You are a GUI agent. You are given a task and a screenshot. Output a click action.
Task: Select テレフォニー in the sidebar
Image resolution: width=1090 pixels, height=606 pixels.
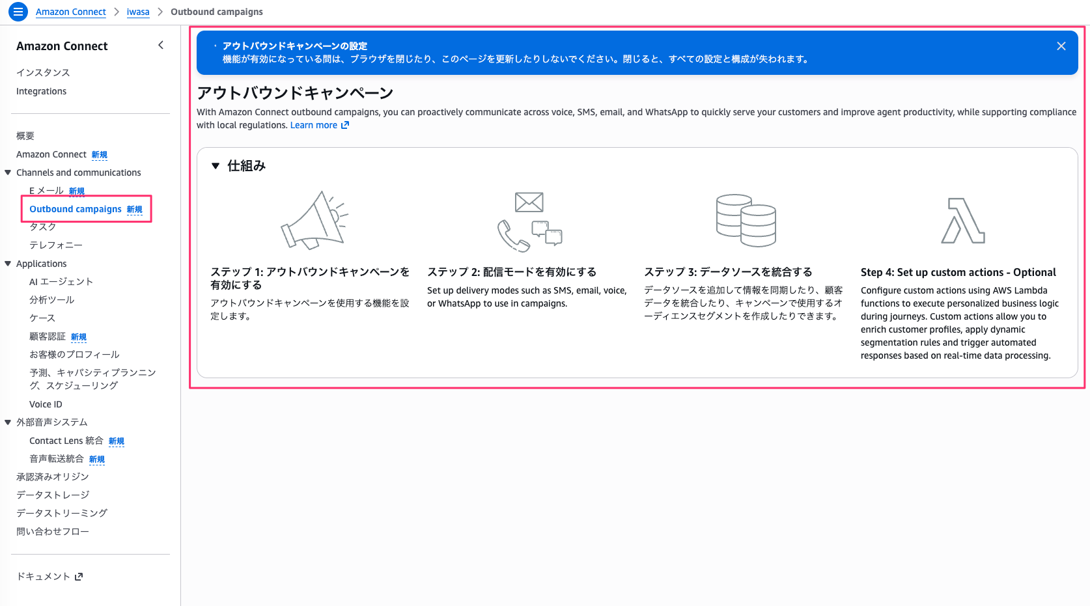point(56,245)
